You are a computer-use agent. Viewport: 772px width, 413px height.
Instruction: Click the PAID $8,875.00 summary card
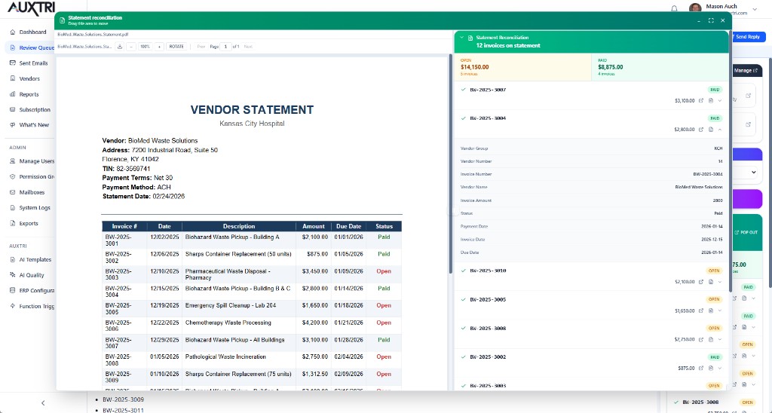tap(660, 67)
